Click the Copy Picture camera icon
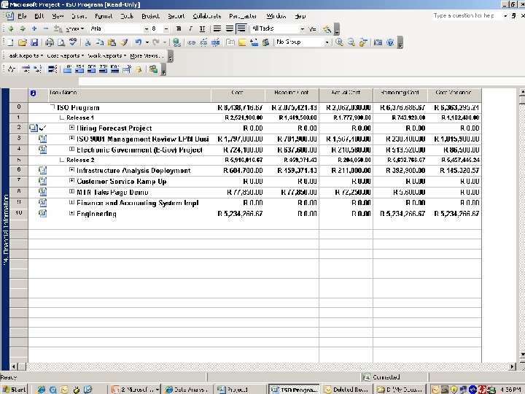525x394 pixels. 378,42
